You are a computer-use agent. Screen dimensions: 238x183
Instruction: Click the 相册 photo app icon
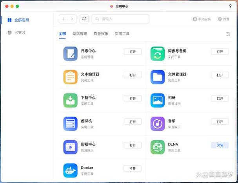(x=158, y=101)
